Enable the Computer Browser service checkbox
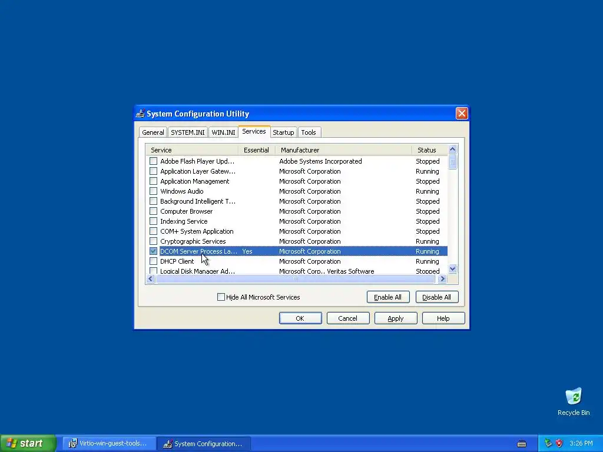This screenshot has width=603, height=452. (x=154, y=211)
